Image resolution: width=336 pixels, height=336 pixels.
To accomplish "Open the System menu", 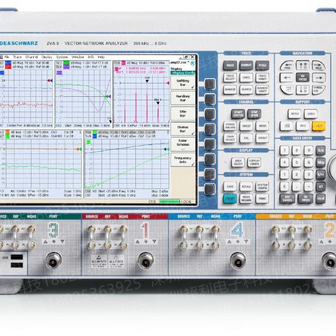I will [x=62, y=57].
